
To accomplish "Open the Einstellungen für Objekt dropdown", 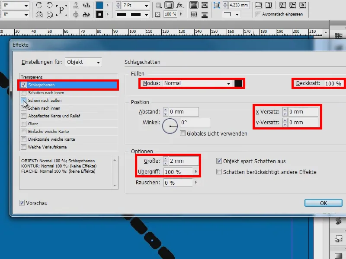I will (x=83, y=62).
